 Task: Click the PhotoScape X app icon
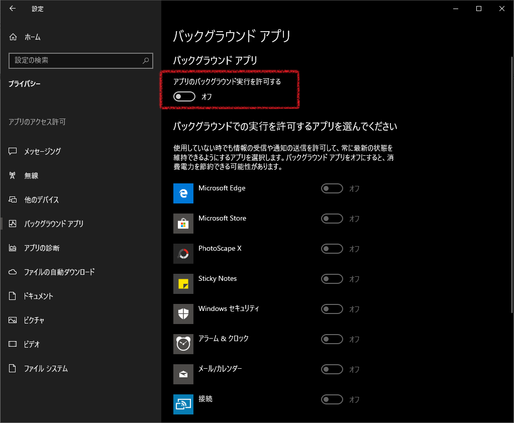point(183,254)
